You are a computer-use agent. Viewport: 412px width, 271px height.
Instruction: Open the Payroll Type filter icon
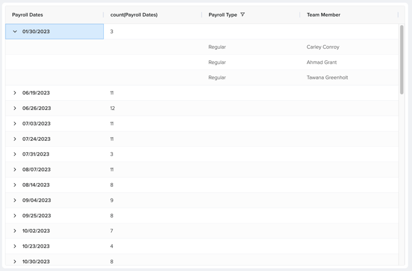(x=243, y=15)
